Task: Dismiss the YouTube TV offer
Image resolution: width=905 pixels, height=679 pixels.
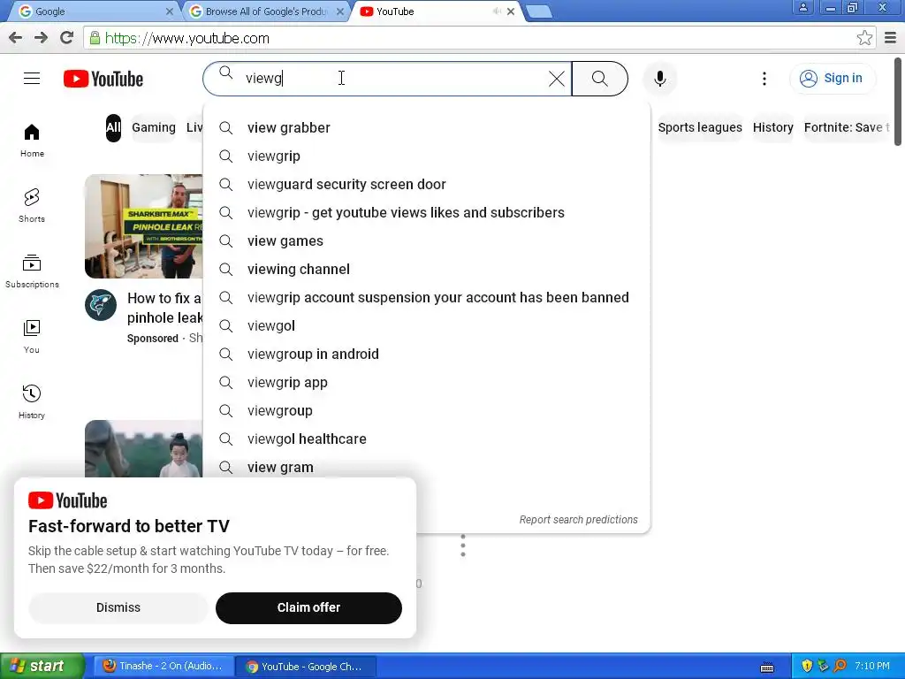Action: pos(118,607)
